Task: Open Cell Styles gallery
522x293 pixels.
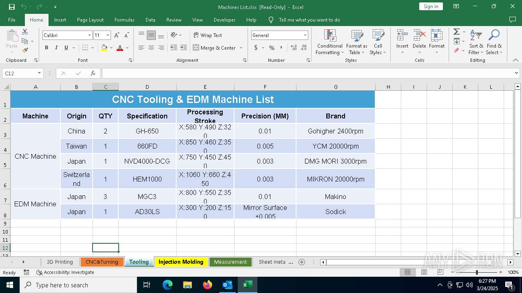Action: pos(378,42)
